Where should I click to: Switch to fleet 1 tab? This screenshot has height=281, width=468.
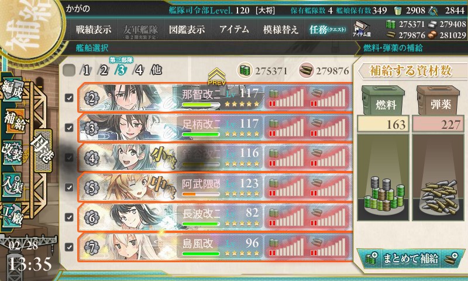[86, 70]
